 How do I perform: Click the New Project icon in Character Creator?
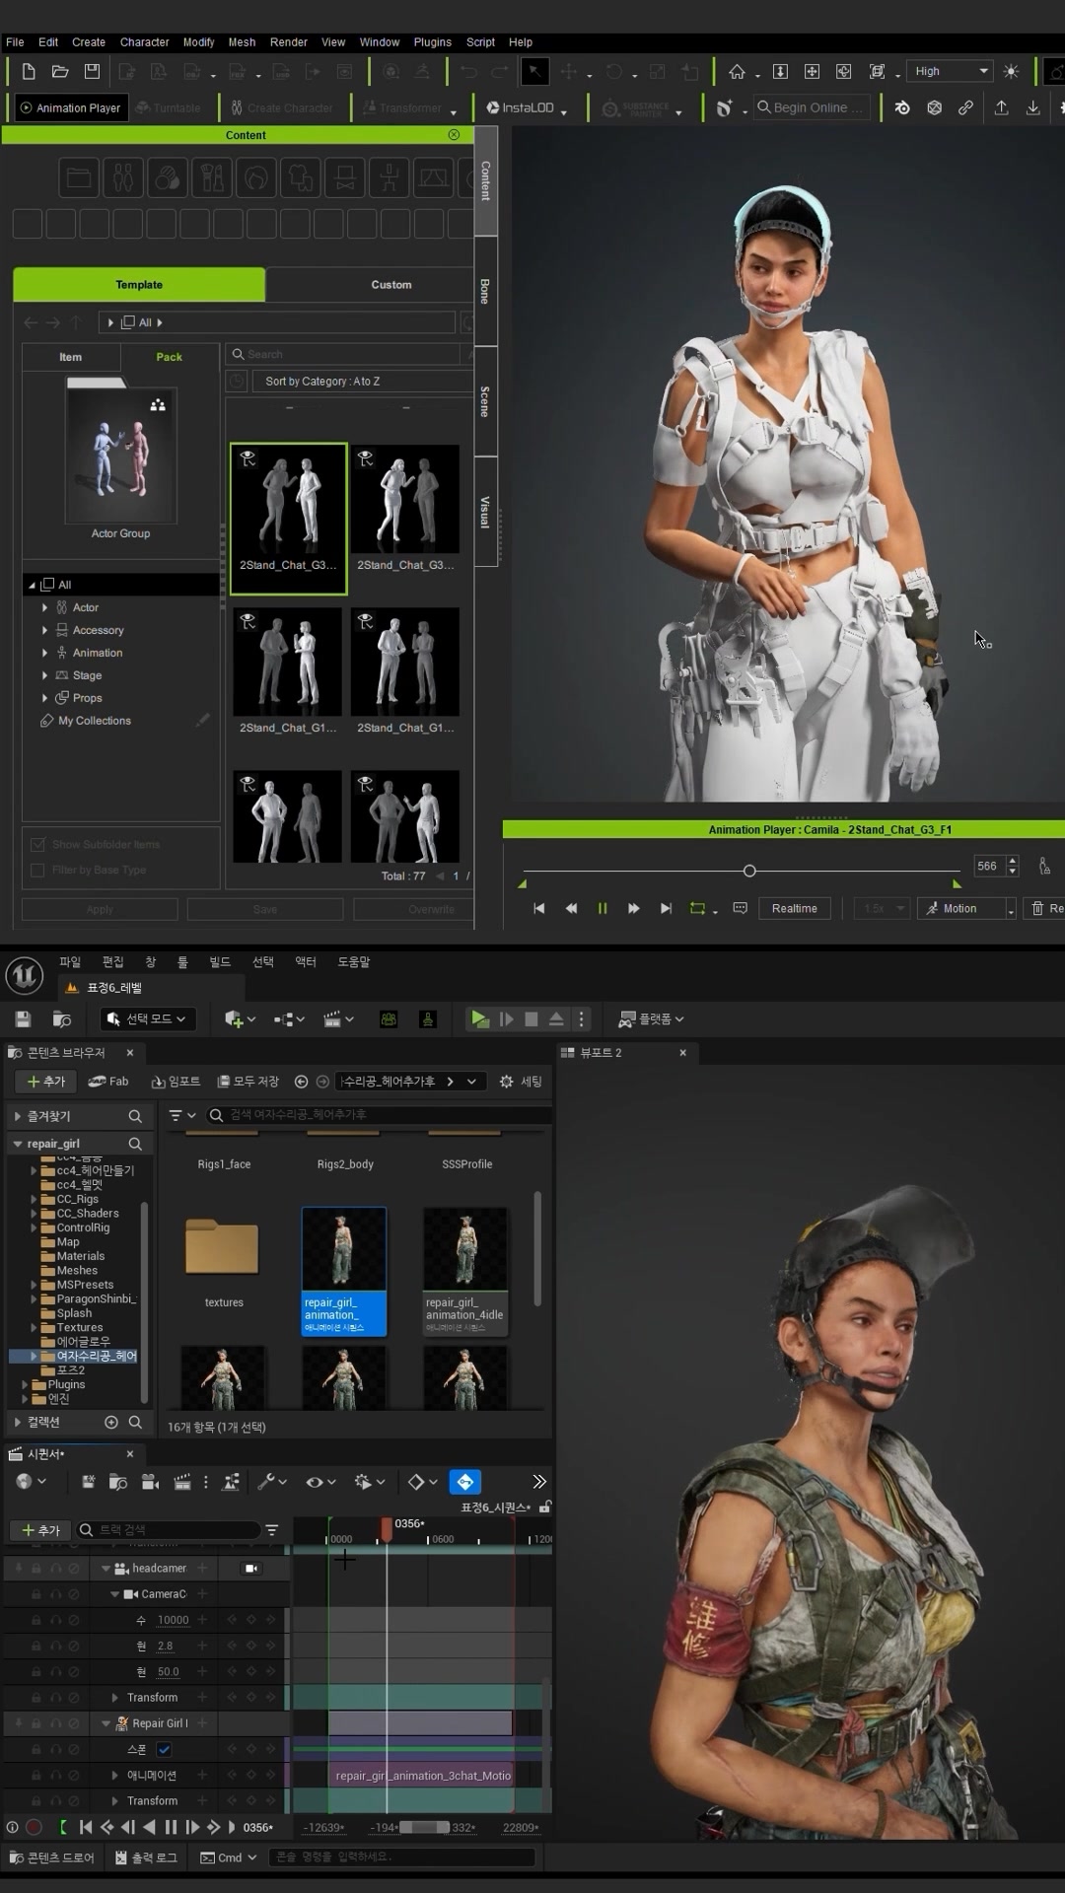click(x=29, y=71)
